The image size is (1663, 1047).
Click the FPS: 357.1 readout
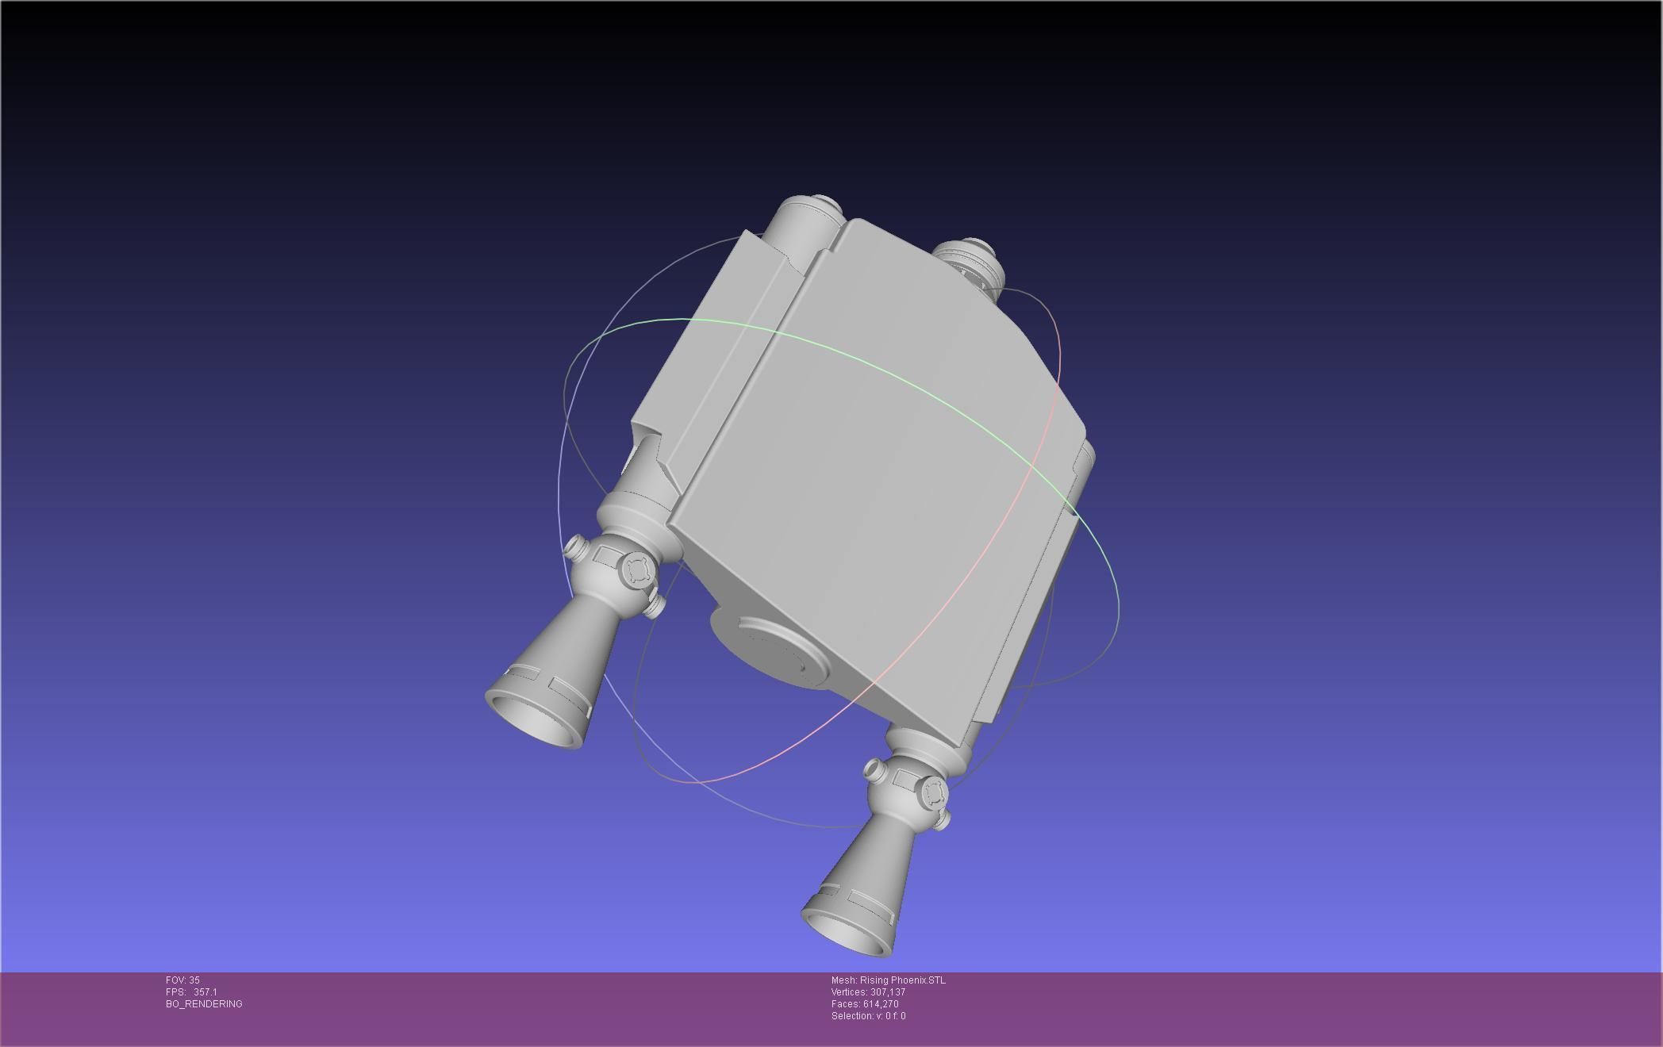[x=191, y=992]
